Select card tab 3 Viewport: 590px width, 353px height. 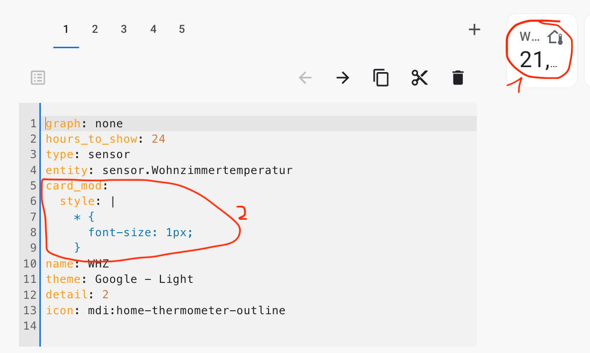pos(124,29)
